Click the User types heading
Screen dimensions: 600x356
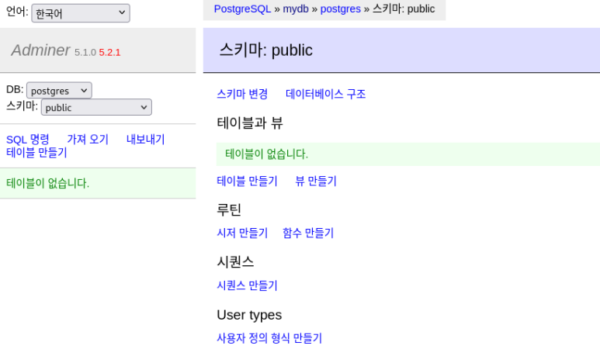[249, 315]
